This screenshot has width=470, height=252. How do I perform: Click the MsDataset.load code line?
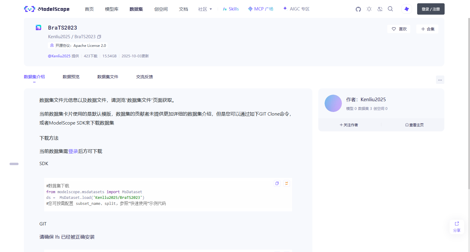[95, 198]
